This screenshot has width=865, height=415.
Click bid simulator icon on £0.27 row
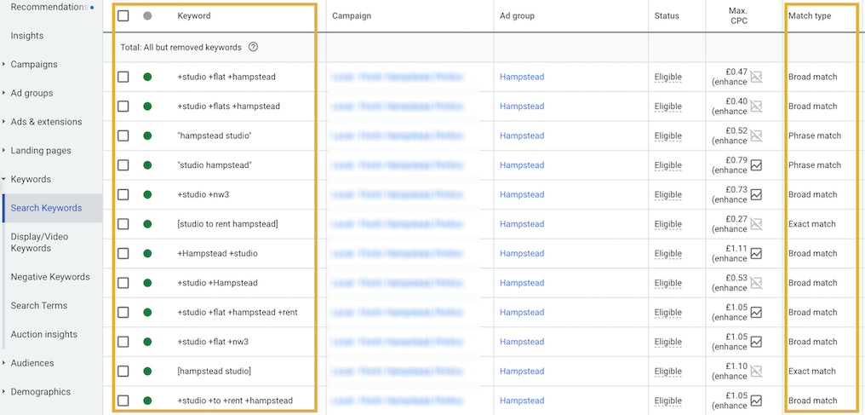click(x=756, y=224)
